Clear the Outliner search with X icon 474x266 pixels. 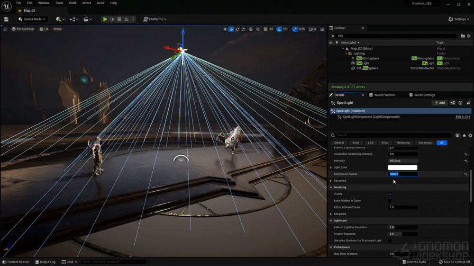click(x=333, y=35)
